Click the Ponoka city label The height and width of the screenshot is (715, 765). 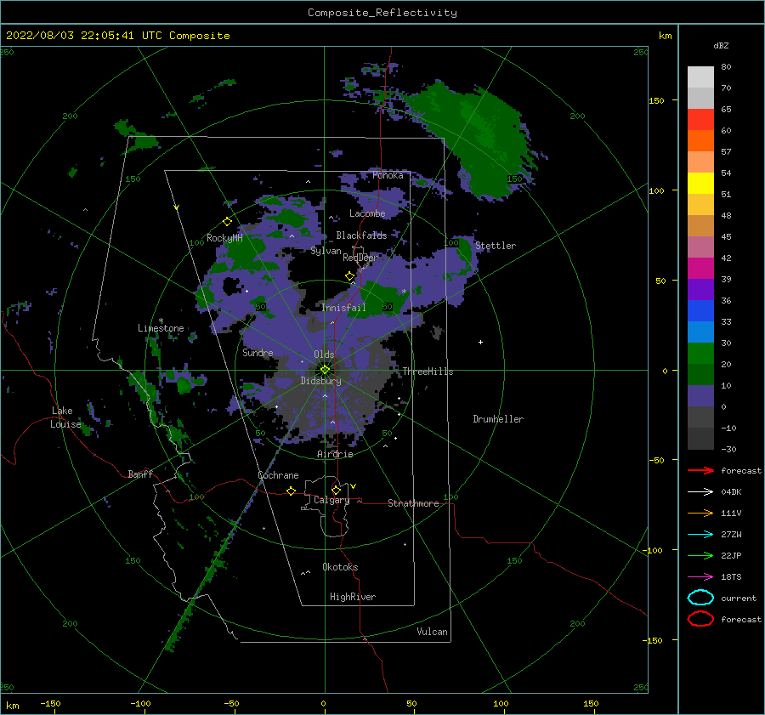click(388, 175)
